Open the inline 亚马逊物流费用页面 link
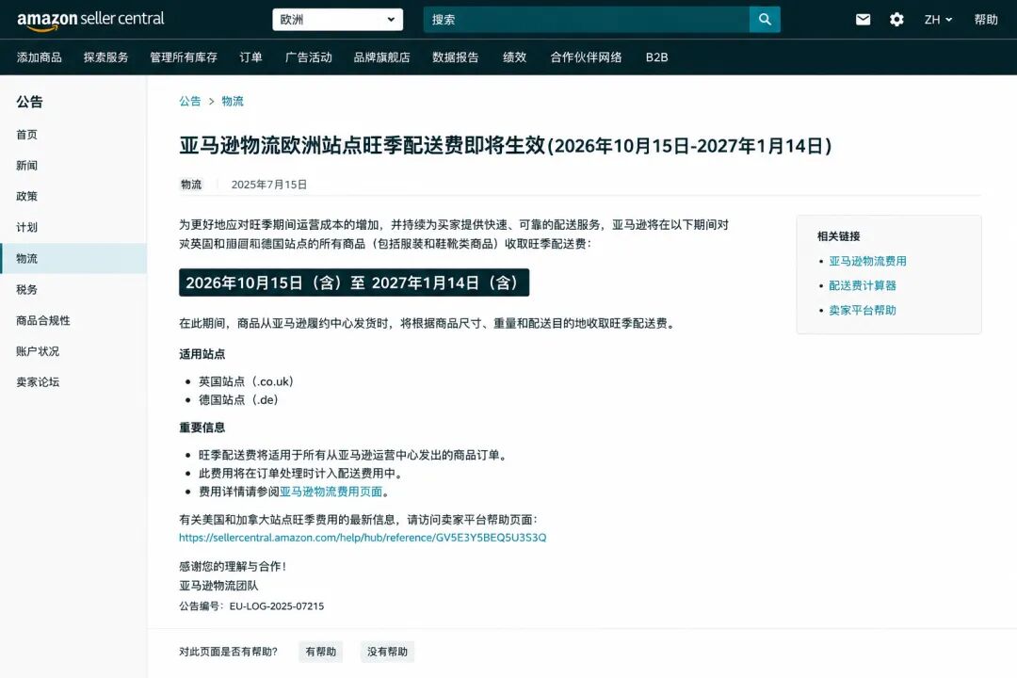Viewport: 1017px width, 678px height. pos(331,492)
